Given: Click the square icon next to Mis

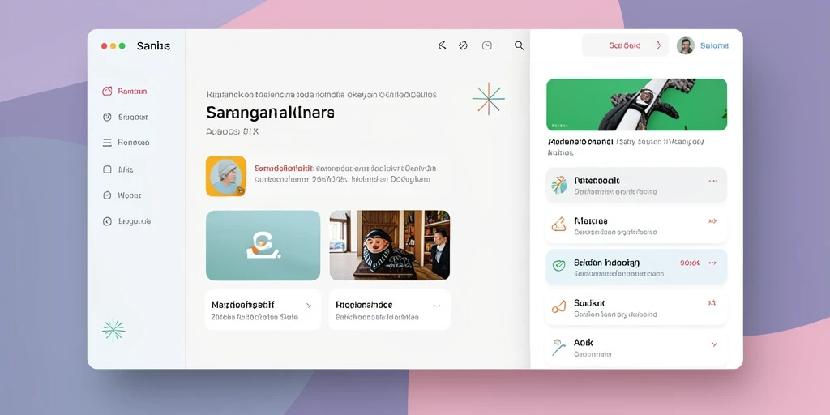Looking at the screenshot, I should pos(107,169).
